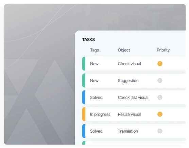The width and height of the screenshot is (189, 148).
Task: Click the orange priority icon for Resize visual
Action: (160, 114)
